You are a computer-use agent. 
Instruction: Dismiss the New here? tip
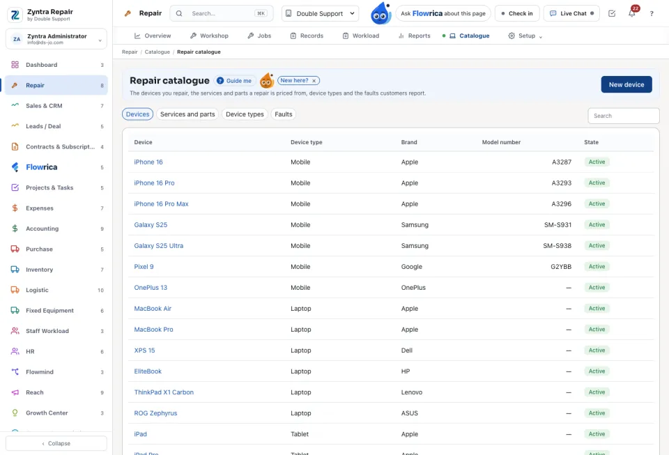tap(314, 81)
